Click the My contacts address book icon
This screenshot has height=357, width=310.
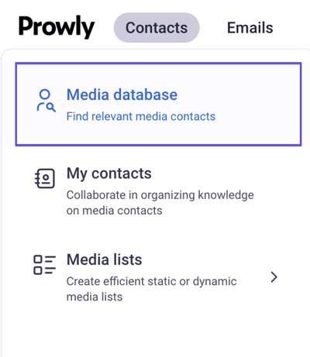45,178
